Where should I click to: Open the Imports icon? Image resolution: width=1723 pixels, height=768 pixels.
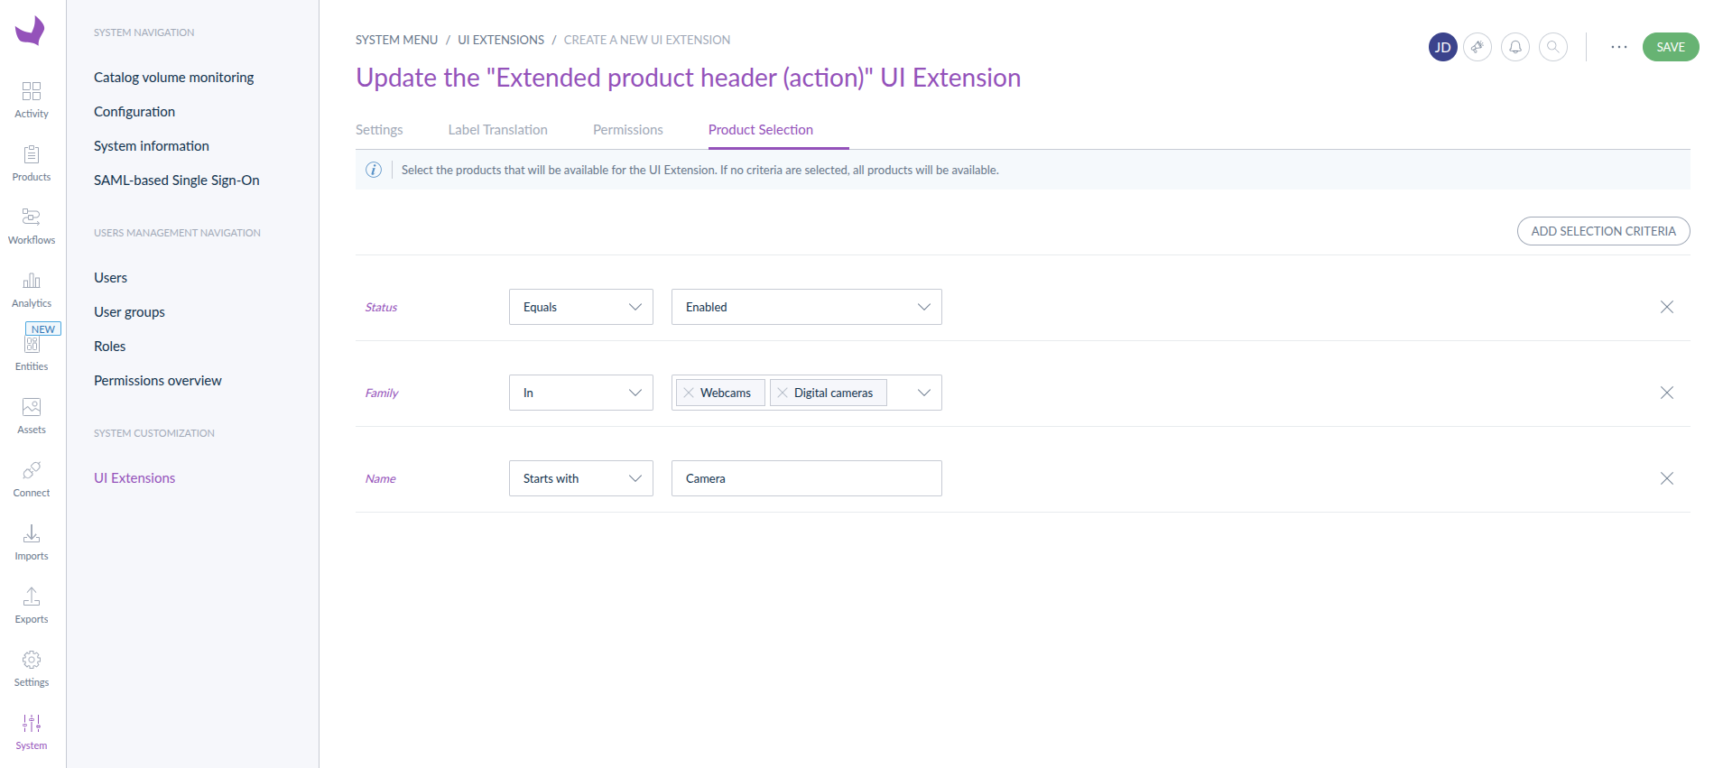[x=32, y=533]
